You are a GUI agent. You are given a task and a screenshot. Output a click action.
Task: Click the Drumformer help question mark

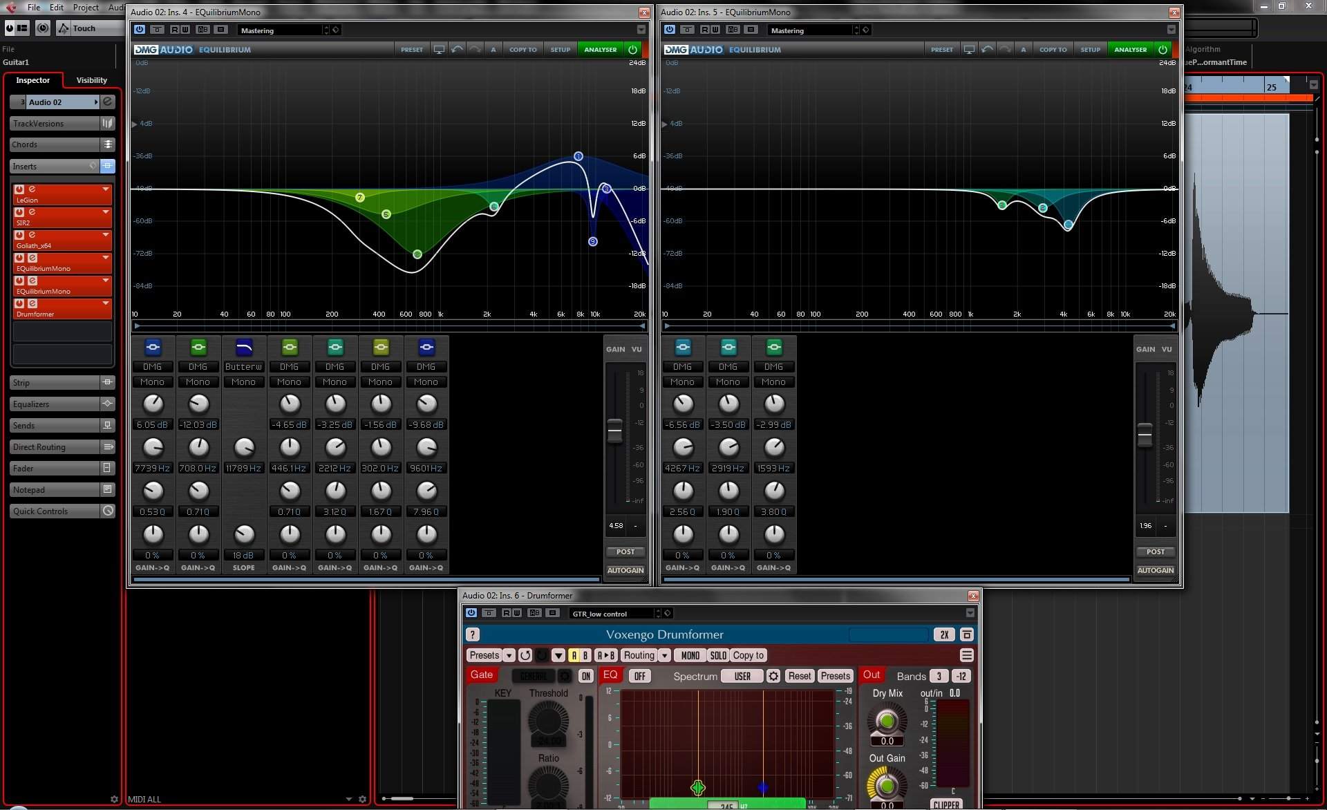tap(473, 634)
